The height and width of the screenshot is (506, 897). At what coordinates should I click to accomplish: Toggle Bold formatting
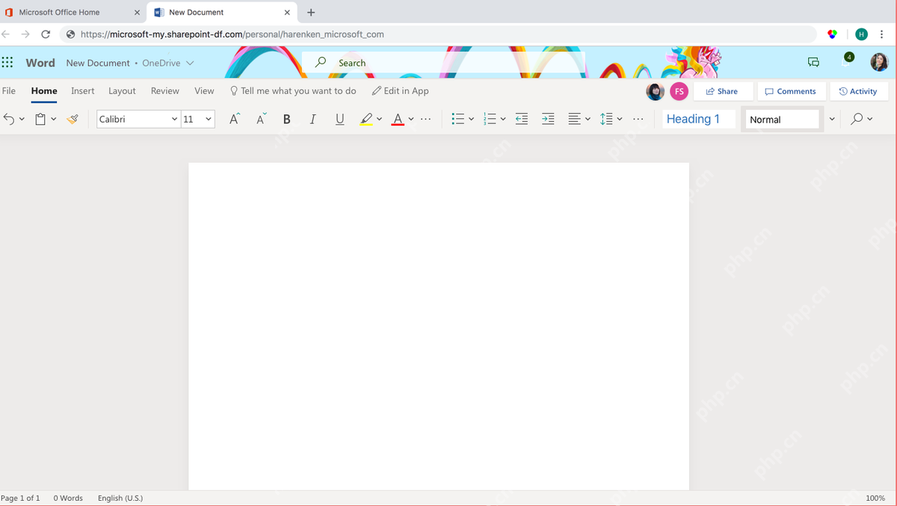287,120
